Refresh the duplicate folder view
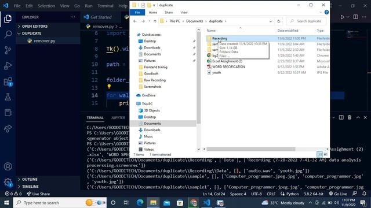 coord(279,21)
